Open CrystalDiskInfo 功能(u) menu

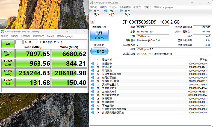(113, 7)
